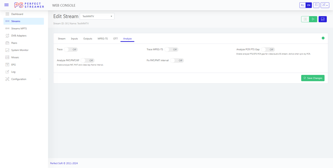Click the Configuration tools icon
The image size is (333, 168).
point(7,79)
